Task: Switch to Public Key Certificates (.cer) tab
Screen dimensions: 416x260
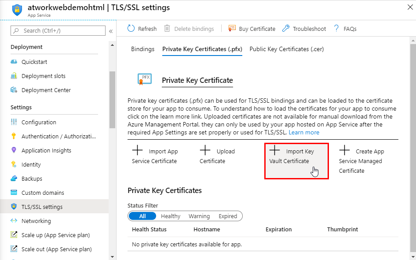Action: [x=286, y=49]
